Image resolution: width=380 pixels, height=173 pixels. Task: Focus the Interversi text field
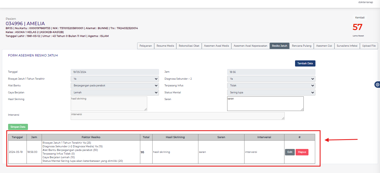tap(177, 116)
